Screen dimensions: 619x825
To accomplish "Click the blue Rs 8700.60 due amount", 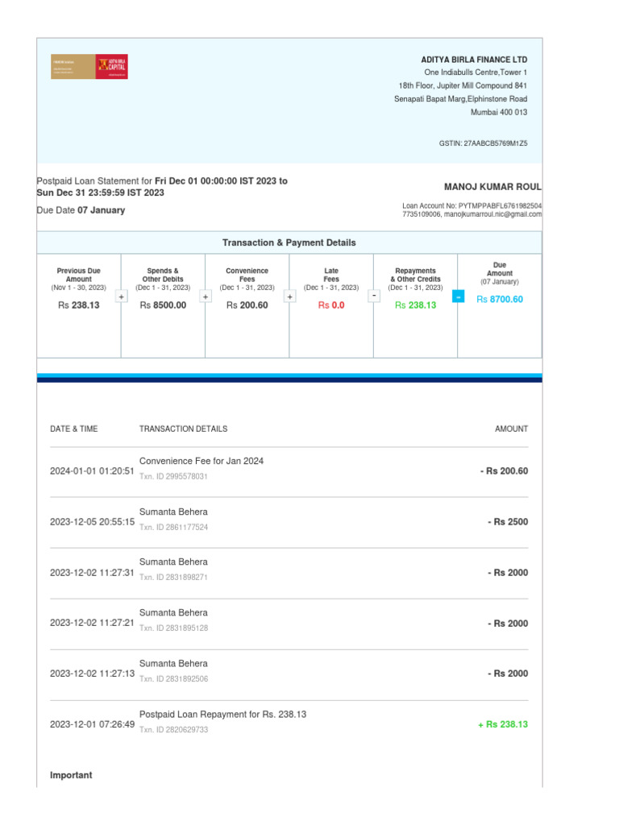I will click(x=499, y=299).
